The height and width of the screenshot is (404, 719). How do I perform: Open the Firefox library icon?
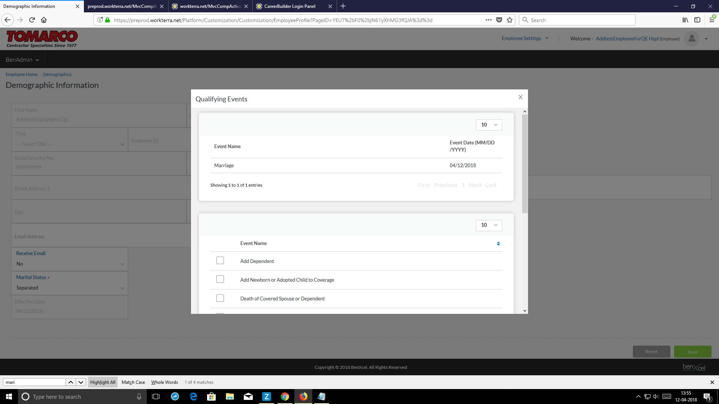click(685, 20)
